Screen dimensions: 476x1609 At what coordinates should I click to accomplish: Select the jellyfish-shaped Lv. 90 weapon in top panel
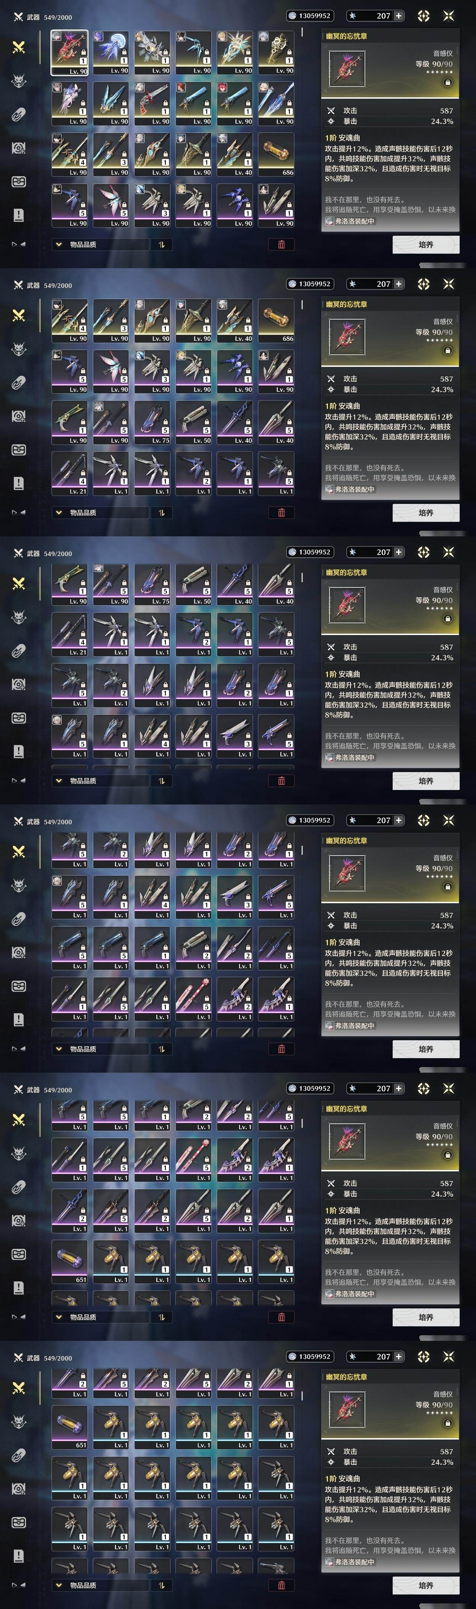[111, 53]
